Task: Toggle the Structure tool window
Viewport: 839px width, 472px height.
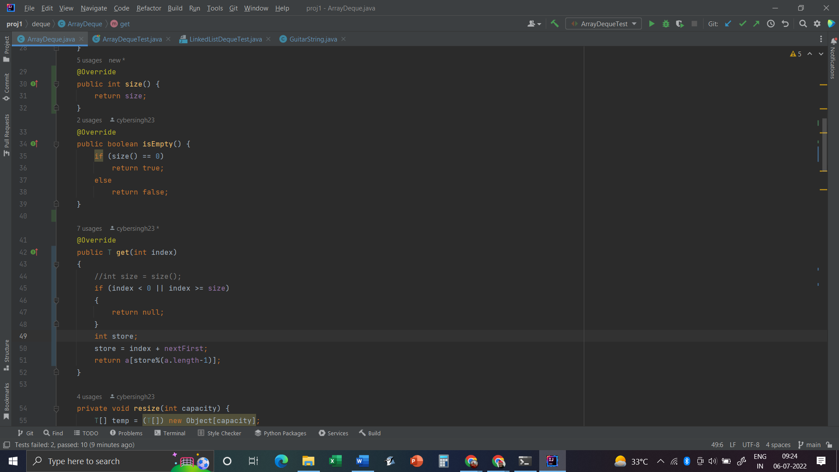Action: [x=6, y=355]
